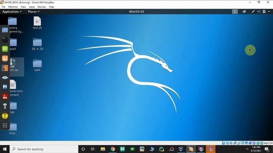The height and width of the screenshot is (153, 273).
Task: Open Windows notification center
Action: coord(267,149)
